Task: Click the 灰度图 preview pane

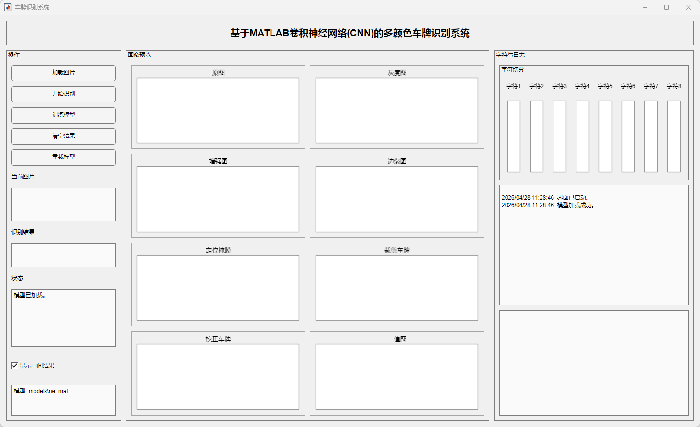Action: 396,111
